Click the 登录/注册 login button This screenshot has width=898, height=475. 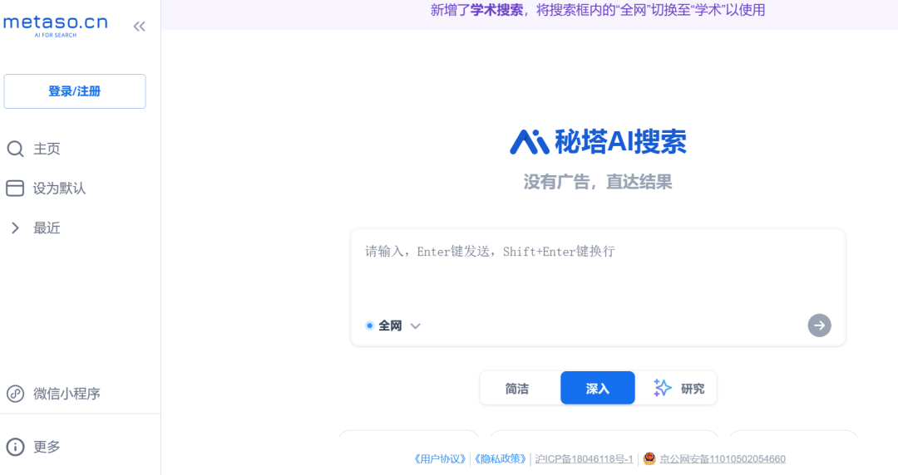coord(75,91)
